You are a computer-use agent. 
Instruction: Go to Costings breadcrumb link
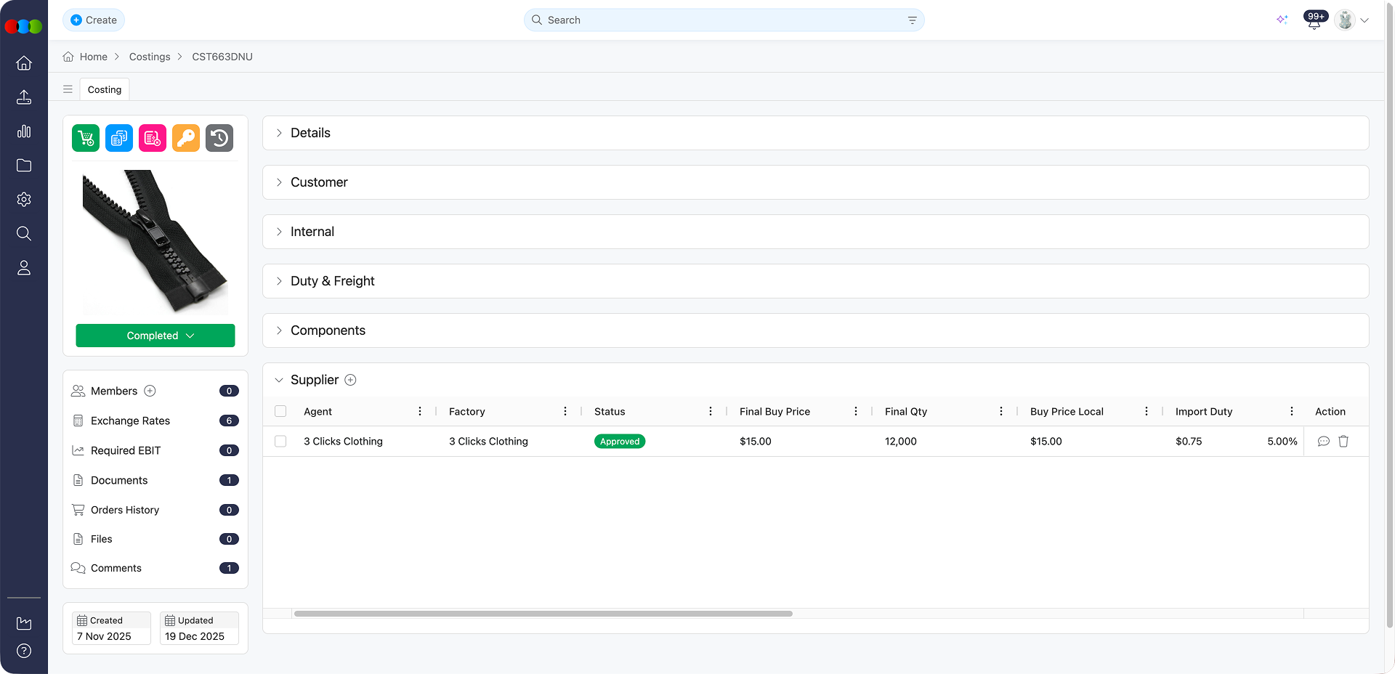[150, 57]
